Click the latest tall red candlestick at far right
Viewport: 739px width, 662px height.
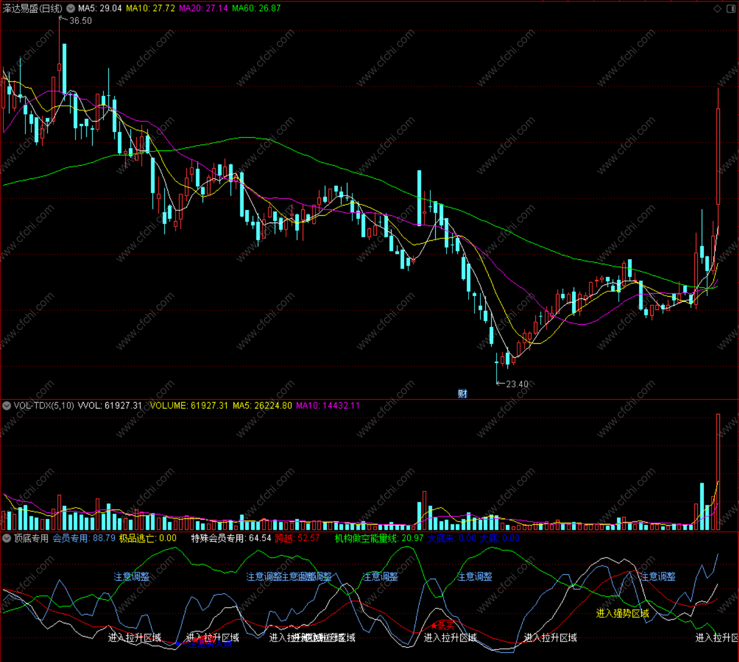(x=718, y=157)
